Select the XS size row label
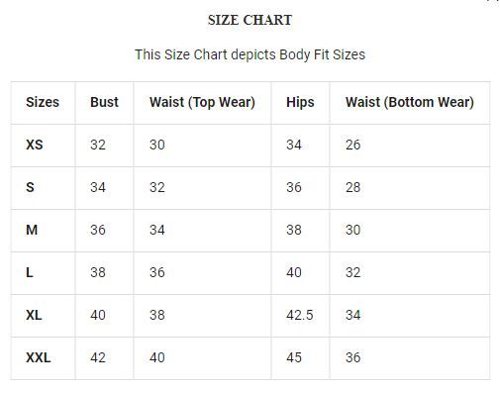 coord(35,145)
